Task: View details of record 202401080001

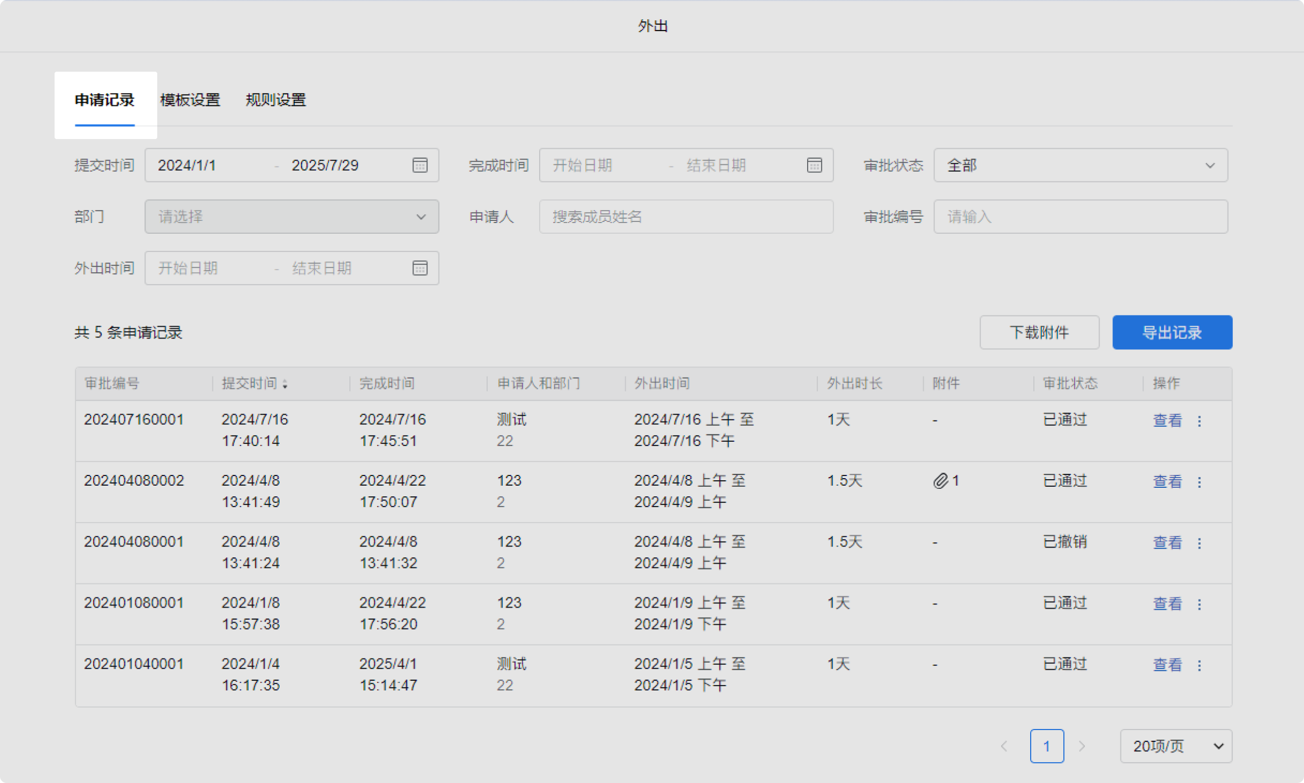Action: tap(1167, 604)
